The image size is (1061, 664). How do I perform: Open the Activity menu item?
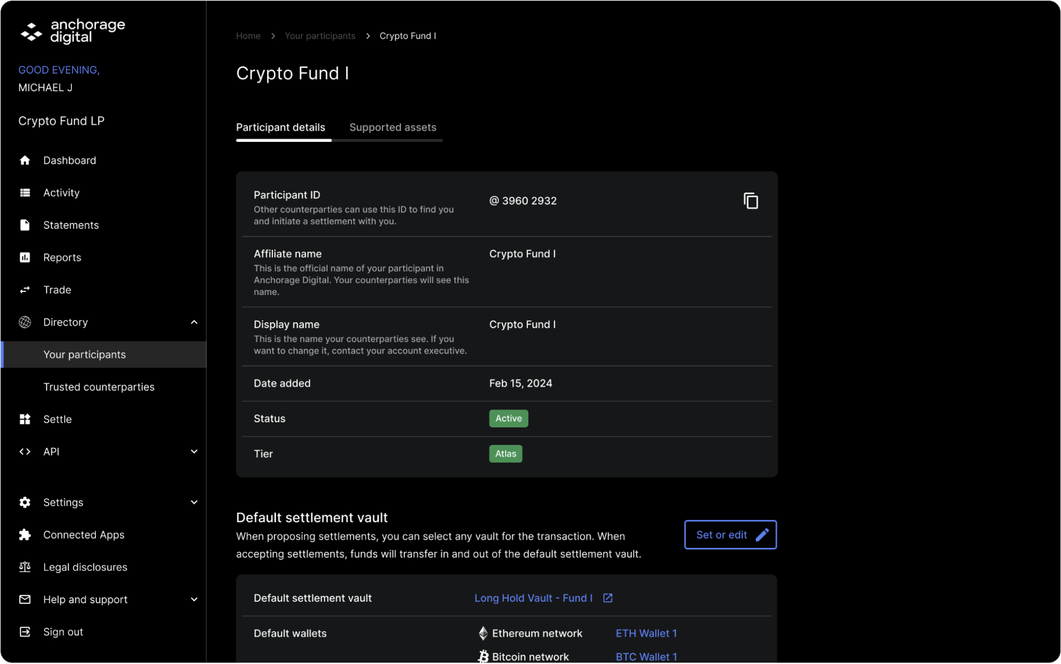coord(61,193)
